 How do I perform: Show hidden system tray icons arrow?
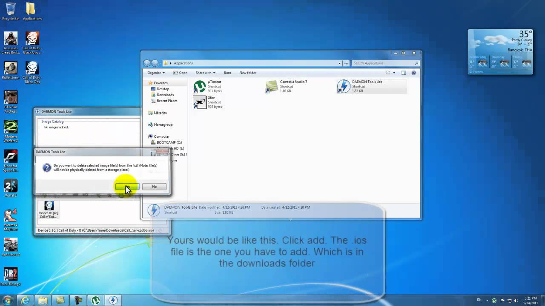coord(488,300)
